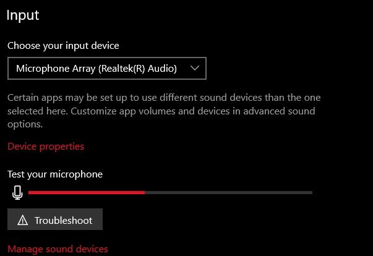Click the downward chevron in the device box
Viewport: 373px width, 256px height.
(x=195, y=68)
